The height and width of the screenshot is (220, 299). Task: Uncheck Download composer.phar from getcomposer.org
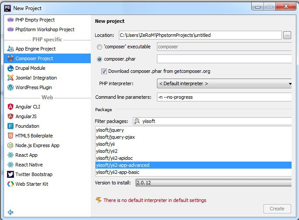pos(104,72)
